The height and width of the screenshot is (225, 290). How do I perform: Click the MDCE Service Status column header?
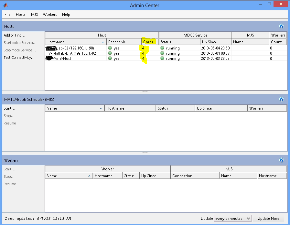pos(179,42)
